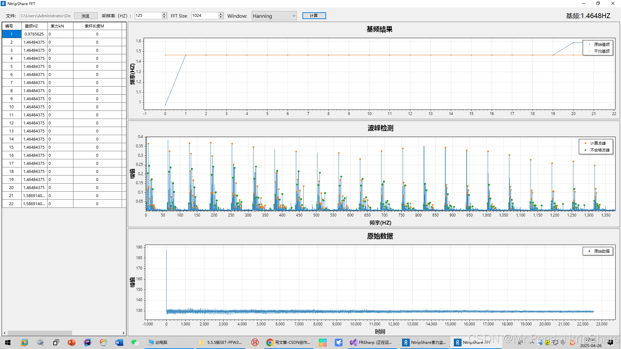Decrease FFT Size with down arrow
621x349 pixels.
(x=221, y=17)
